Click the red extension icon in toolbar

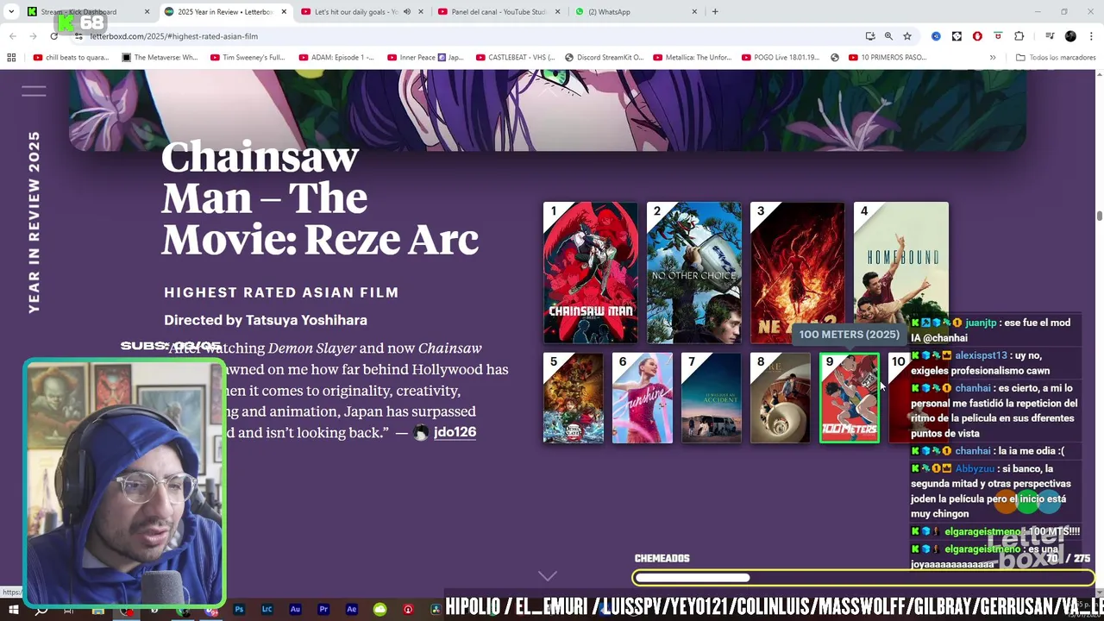click(x=977, y=36)
